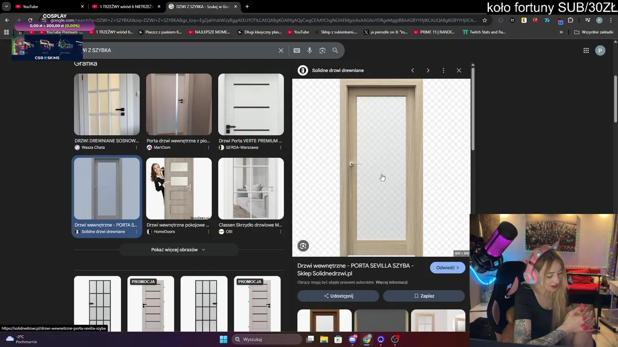618x347 pixels.
Task: Click the Udostępnij share button
Action: pyautogui.click(x=338, y=296)
